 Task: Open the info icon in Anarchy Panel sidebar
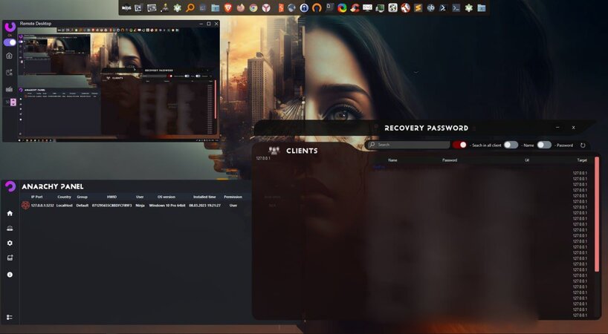[10, 275]
